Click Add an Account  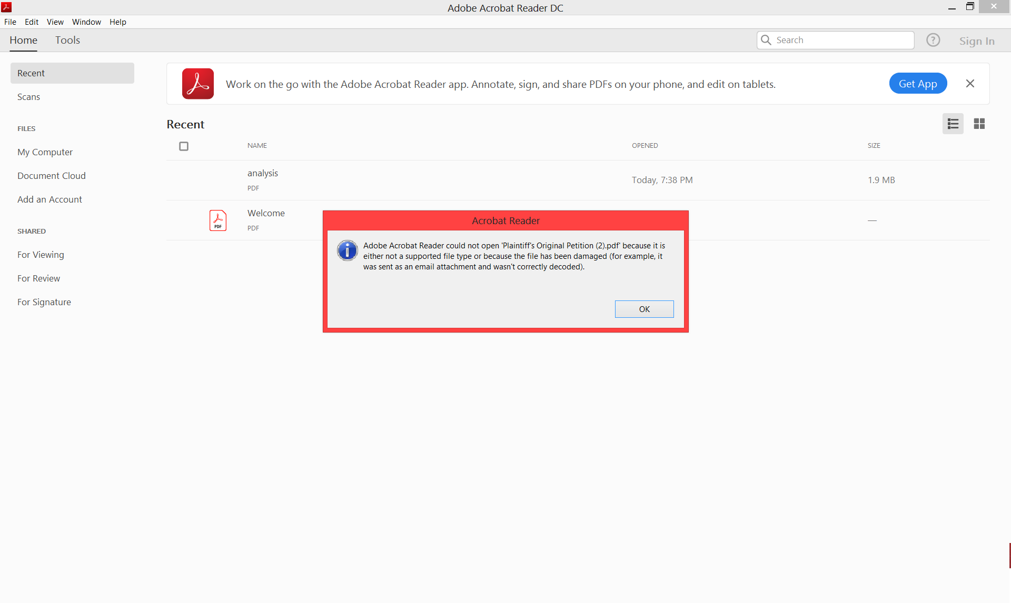[x=49, y=199]
